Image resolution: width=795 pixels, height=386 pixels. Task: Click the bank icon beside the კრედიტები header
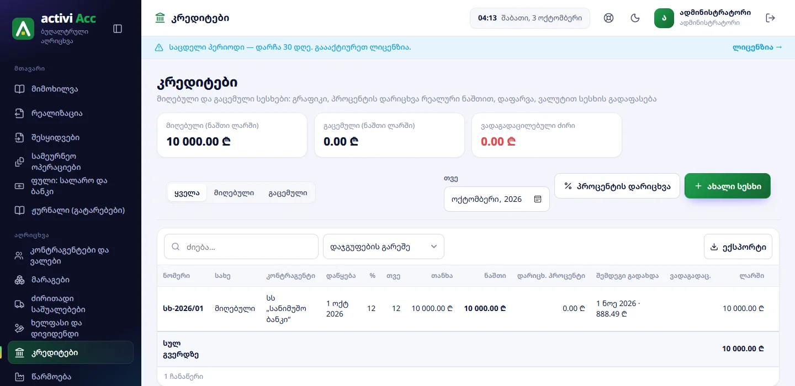(160, 18)
